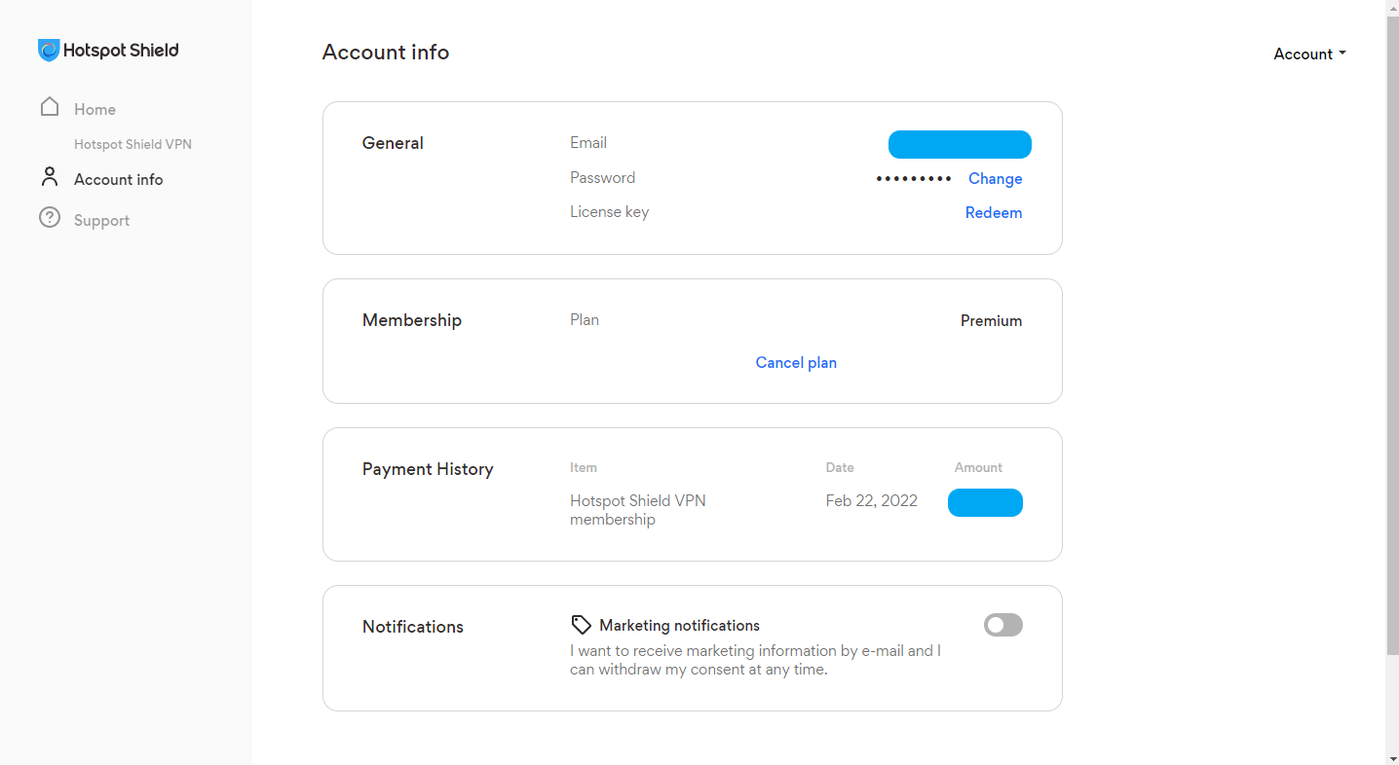Image resolution: width=1399 pixels, height=765 pixels.
Task: Click the hidden payment amount
Action: (x=985, y=502)
